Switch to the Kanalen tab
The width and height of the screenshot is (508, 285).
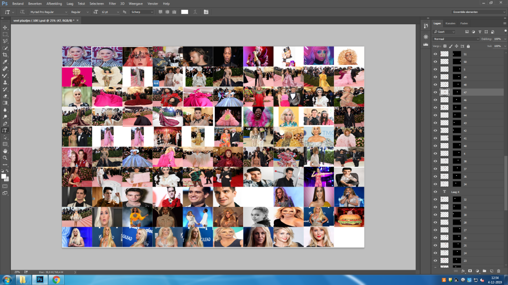pos(450,23)
